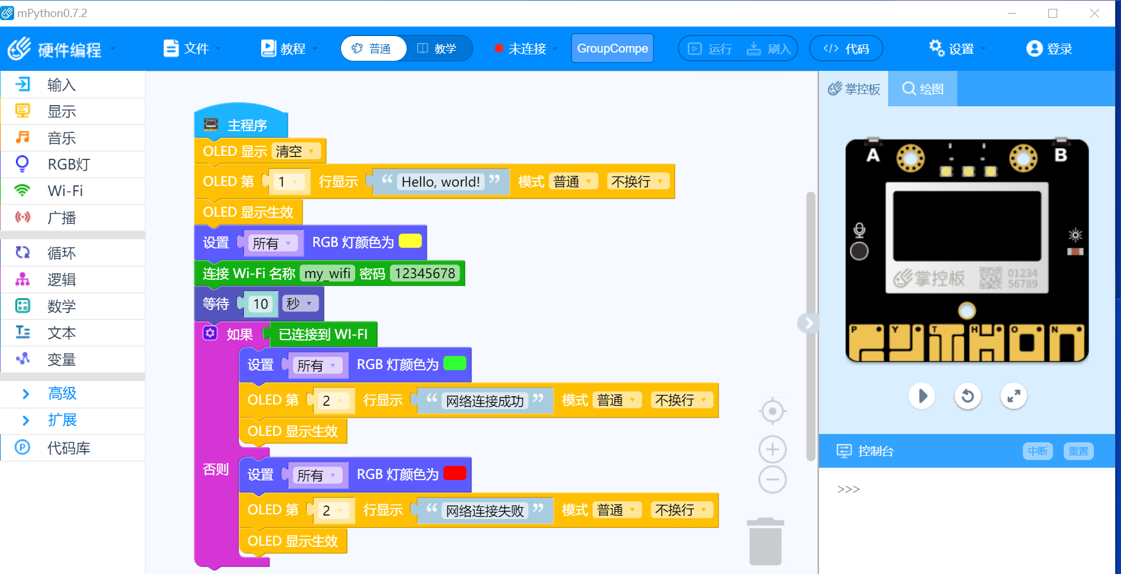The width and height of the screenshot is (1121, 574).
Task: Center the workspace with the crosshair icon
Action: [772, 412]
